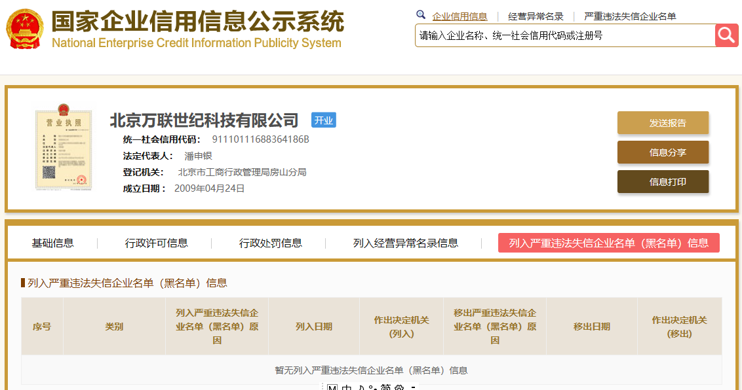
Task: Click the 开业 status badge
Action: click(324, 120)
